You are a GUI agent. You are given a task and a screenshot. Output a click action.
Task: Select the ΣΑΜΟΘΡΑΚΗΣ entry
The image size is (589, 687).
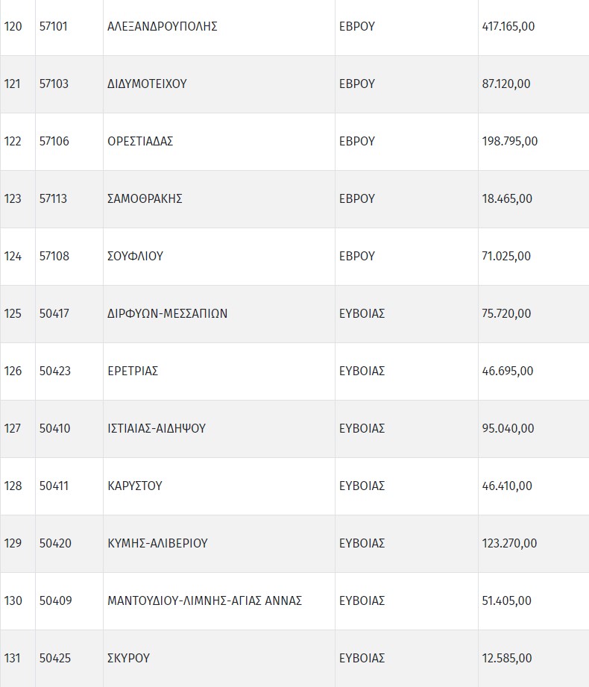[145, 199]
